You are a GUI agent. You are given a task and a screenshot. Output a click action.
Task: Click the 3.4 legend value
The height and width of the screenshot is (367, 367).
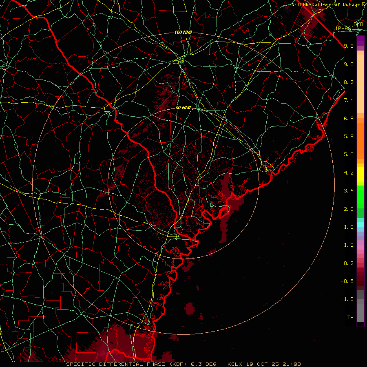click(349, 191)
